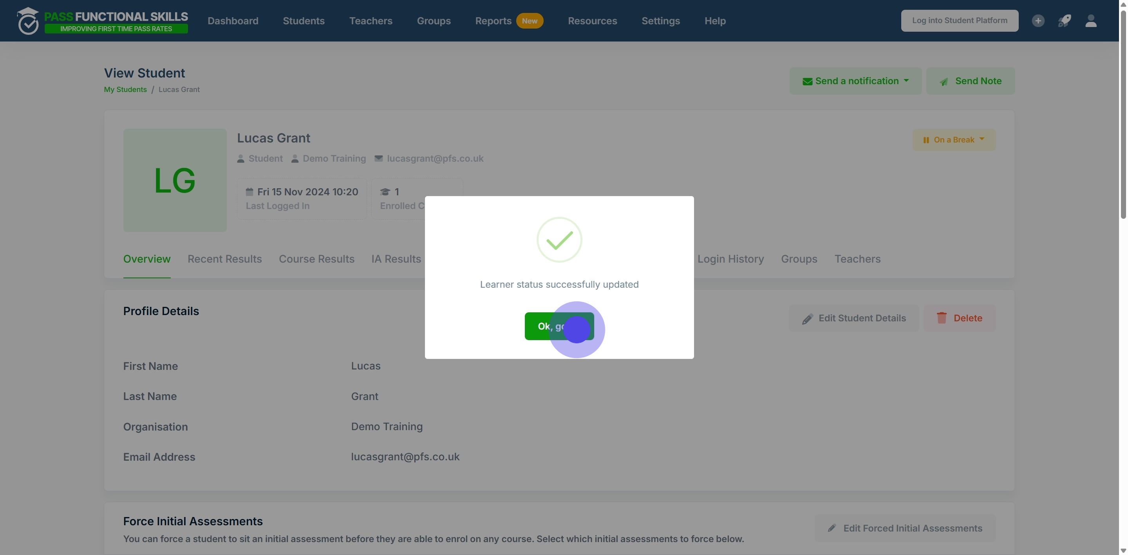Open the user profile icon
This screenshot has width=1128, height=555.
point(1091,21)
